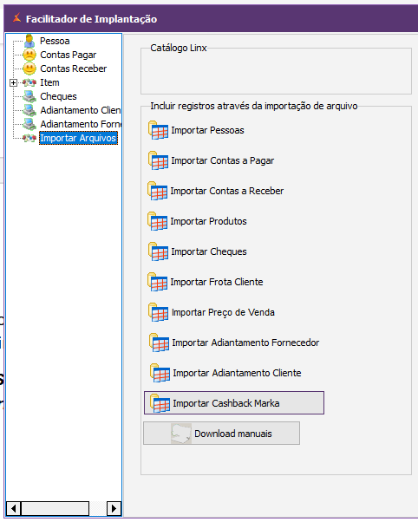Image resolution: width=418 pixels, height=522 pixels.
Task: Open Importar Preço de Venda
Action: 223,312
